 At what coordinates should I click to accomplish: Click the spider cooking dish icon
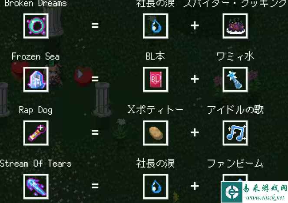click(235, 26)
